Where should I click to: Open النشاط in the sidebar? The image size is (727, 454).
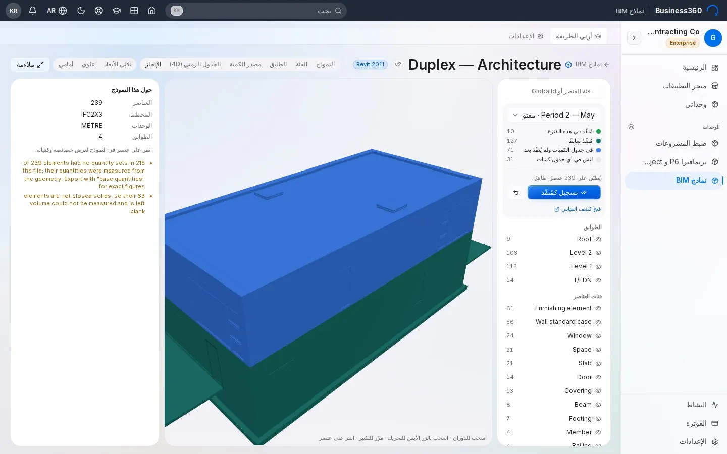click(x=674, y=405)
